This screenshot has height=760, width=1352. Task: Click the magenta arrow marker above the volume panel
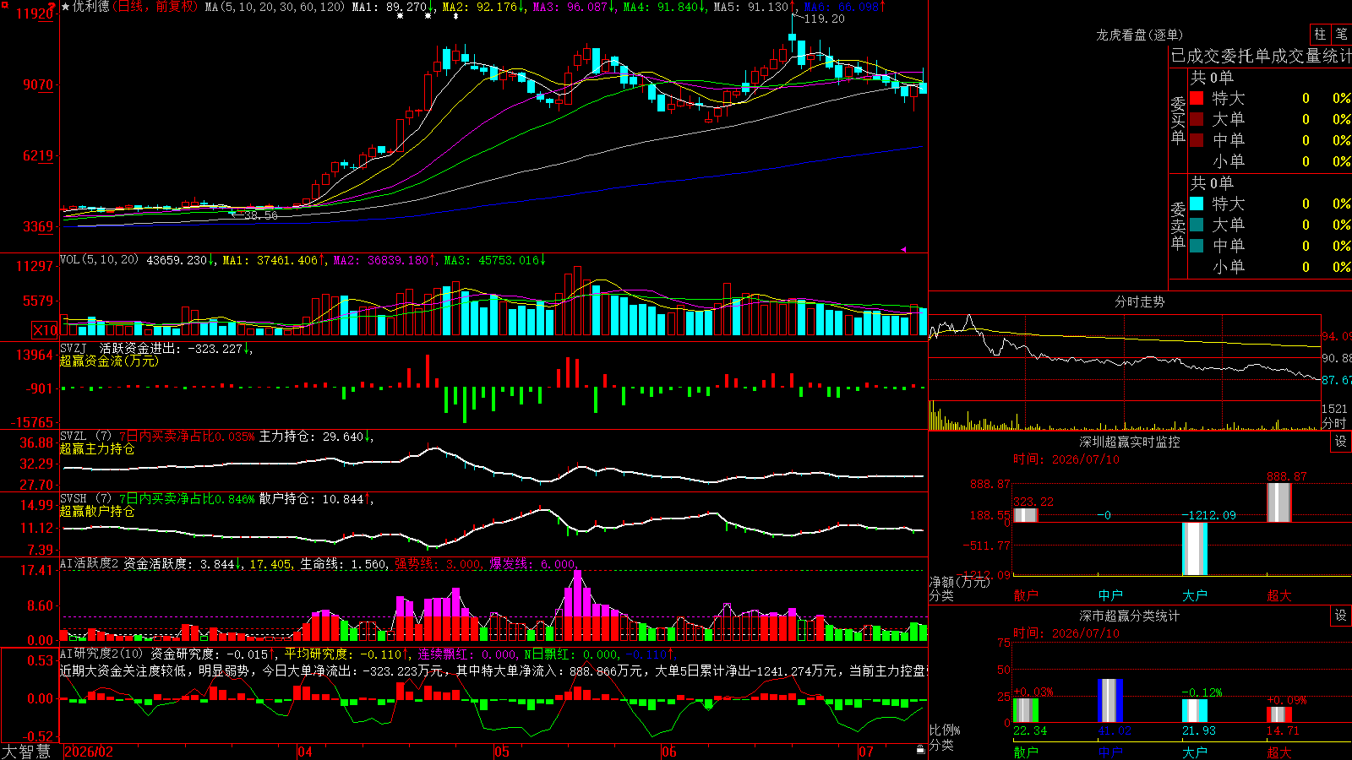(x=903, y=249)
